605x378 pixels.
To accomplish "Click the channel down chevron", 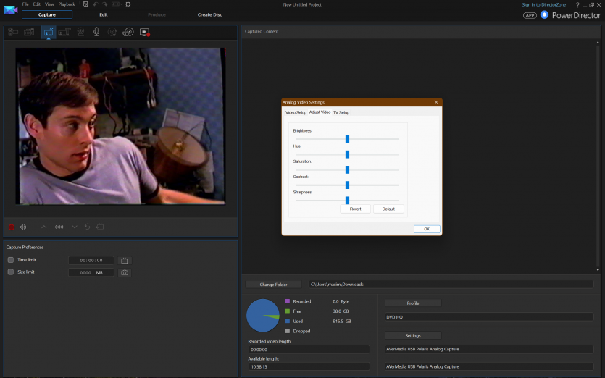I will click(74, 227).
